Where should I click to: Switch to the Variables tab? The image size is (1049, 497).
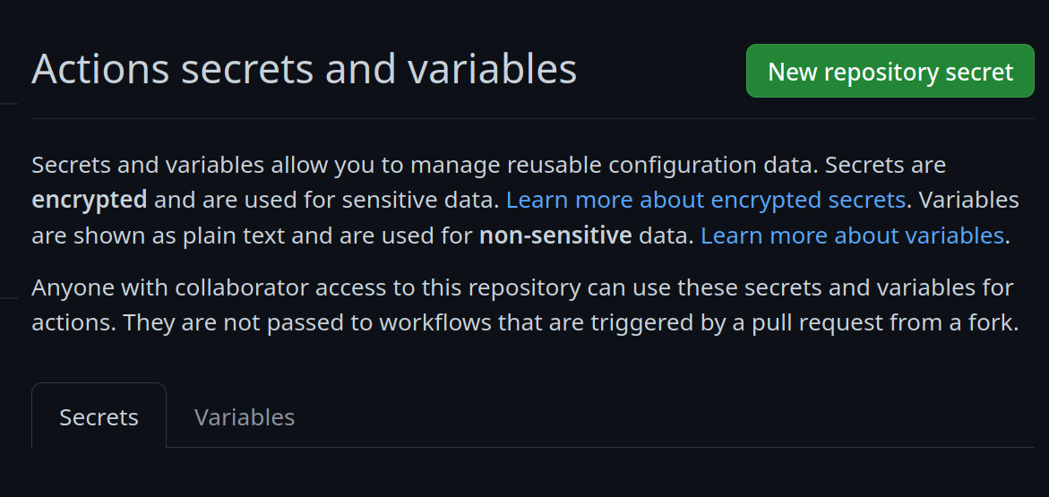click(245, 416)
